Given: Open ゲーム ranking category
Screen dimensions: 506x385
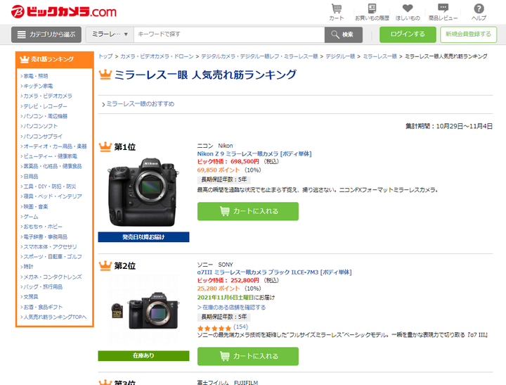Looking at the screenshot, I should pyautogui.click(x=31, y=217).
